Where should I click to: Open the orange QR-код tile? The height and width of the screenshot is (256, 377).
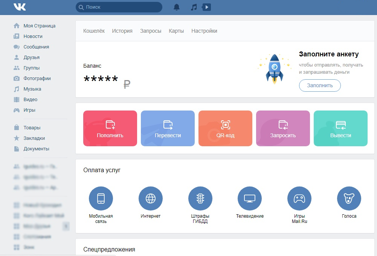[x=225, y=128]
